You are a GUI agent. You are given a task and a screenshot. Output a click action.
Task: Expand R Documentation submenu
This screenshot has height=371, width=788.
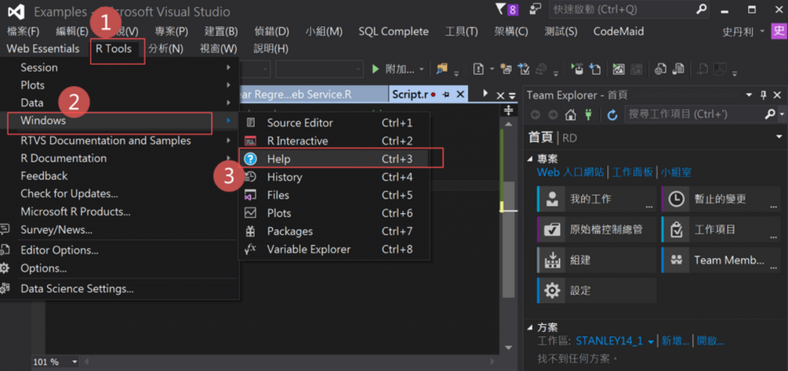click(119, 159)
